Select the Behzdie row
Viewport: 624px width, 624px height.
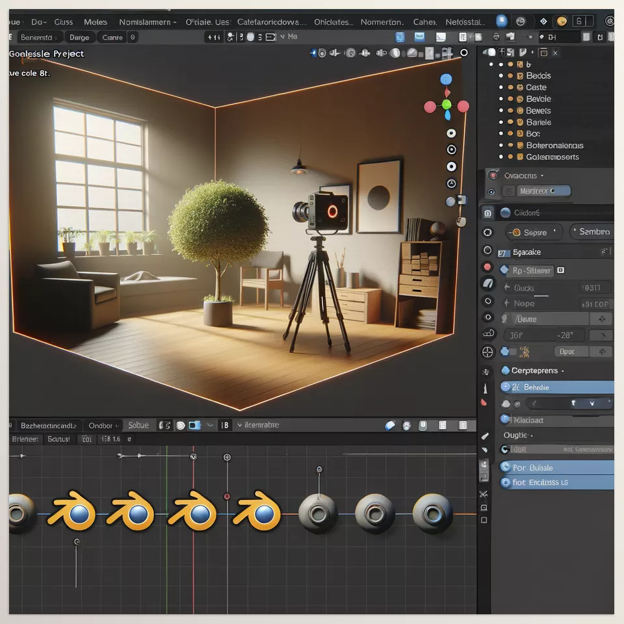[x=557, y=387]
